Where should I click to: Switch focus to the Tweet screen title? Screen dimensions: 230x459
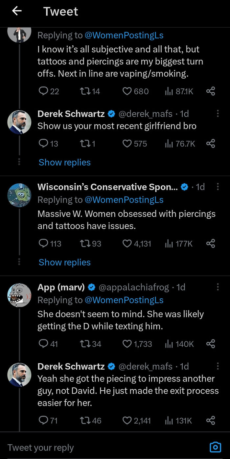click(x=60, y=11)
